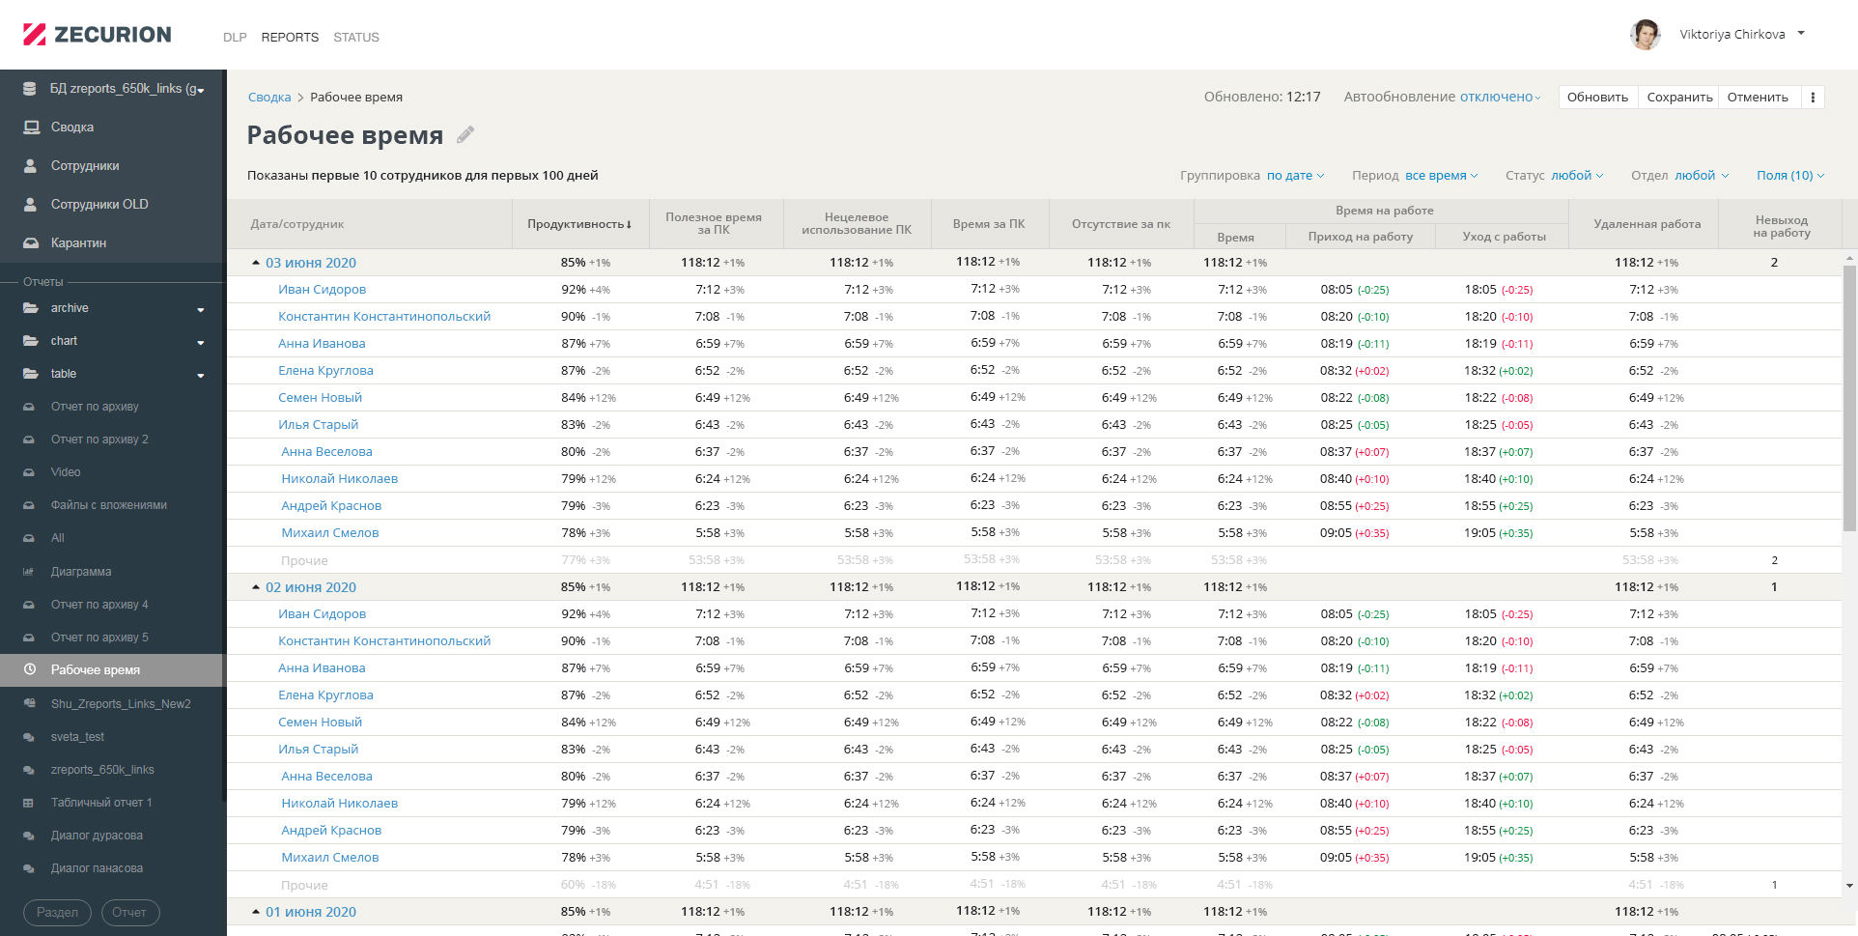Open Иван Сидоров employee link under 03 июня
Image resolution: width=1858 pixels, height=936 pixels.
[322, 290]
